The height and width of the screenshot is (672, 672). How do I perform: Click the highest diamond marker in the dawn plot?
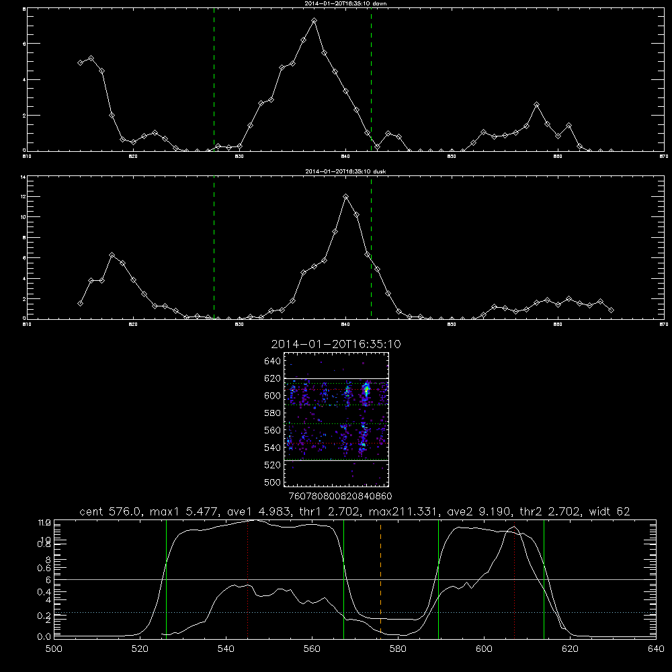[314, 21]
